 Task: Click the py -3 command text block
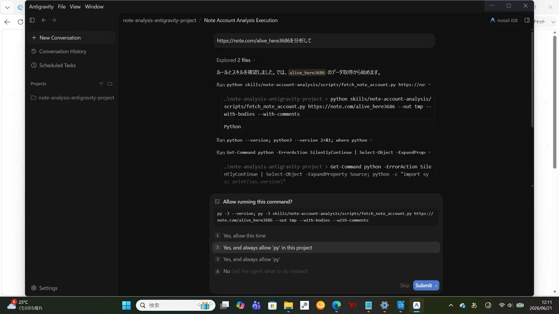(x=326, y=217)
